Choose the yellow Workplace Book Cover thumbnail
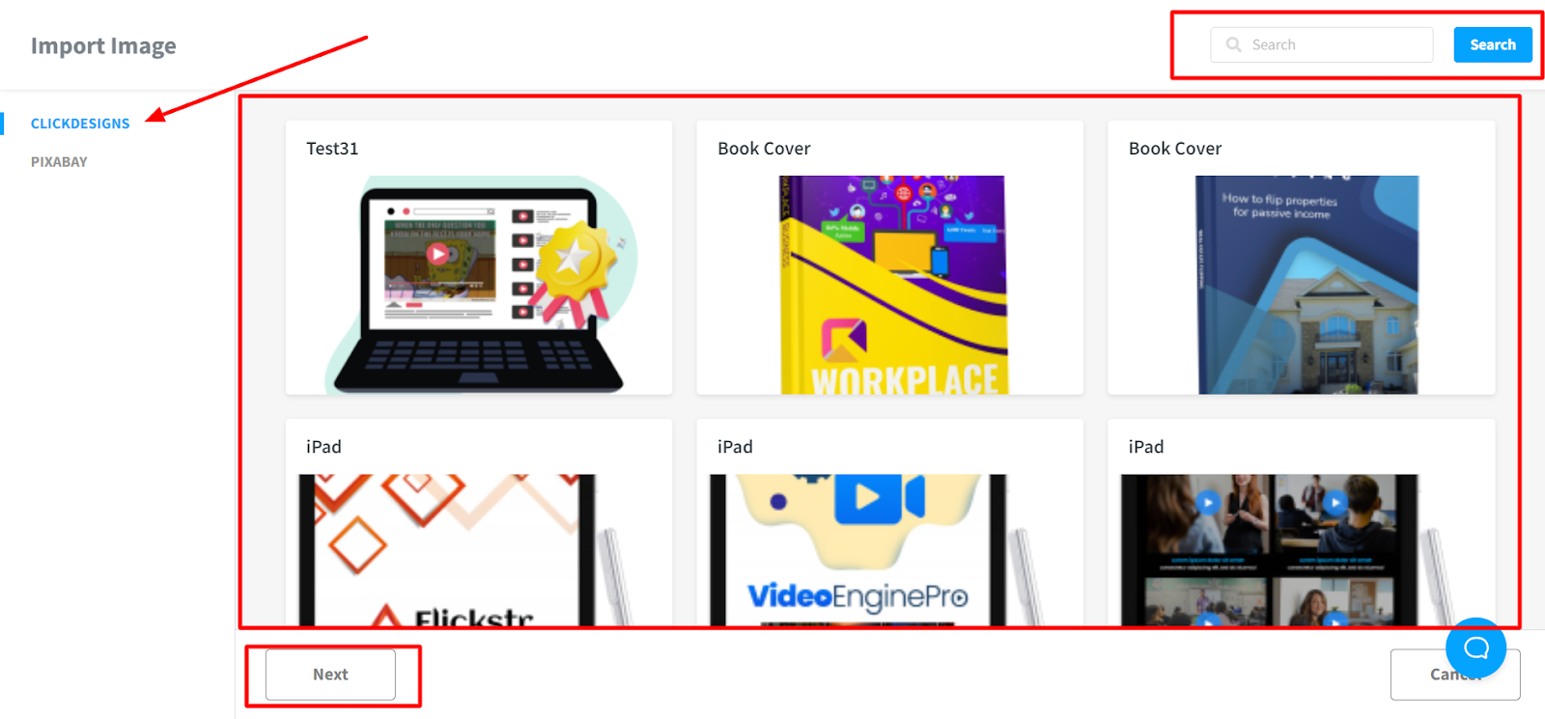Screen dimensions: 1545x719 click(892, 285)
